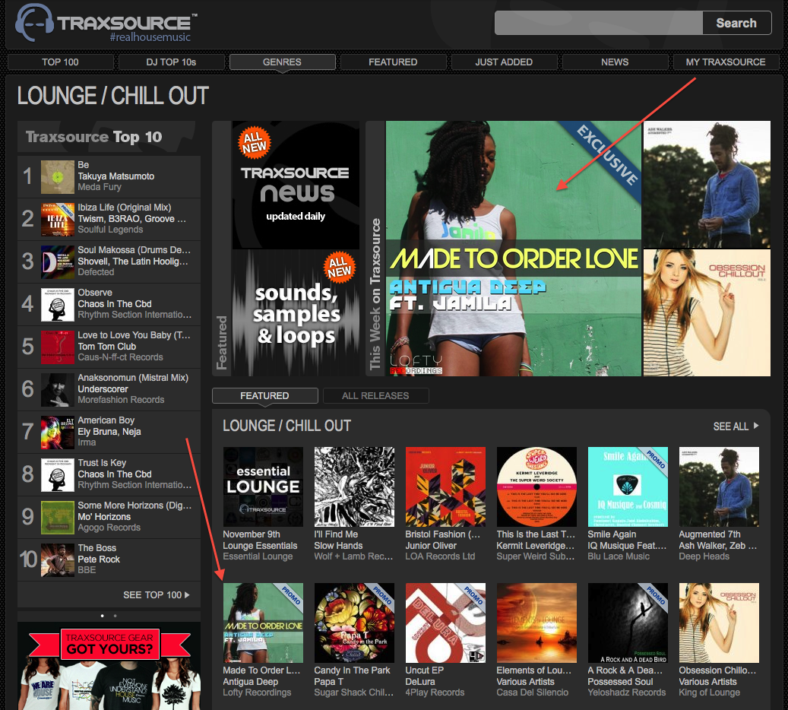The image size is (788, 710).
Task: Open Ibiza Life cover thumbnail
Action: (x=58, y=220)
